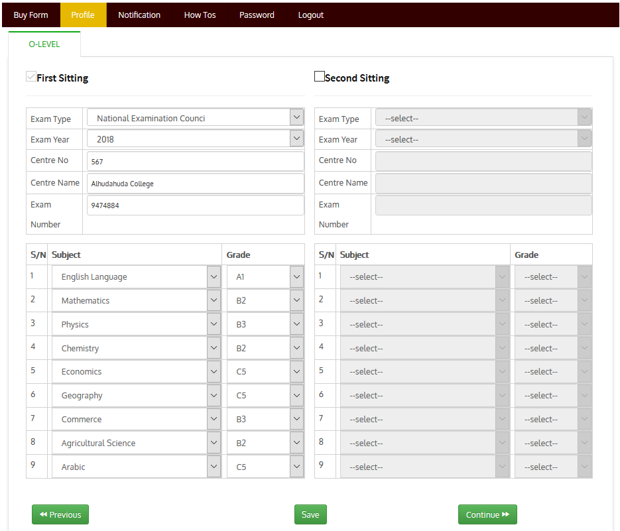The width and height of the screenshot is (620, 531).
Task: Open Second Sitting Exam Type dropdown
Action: click(483, 118)
